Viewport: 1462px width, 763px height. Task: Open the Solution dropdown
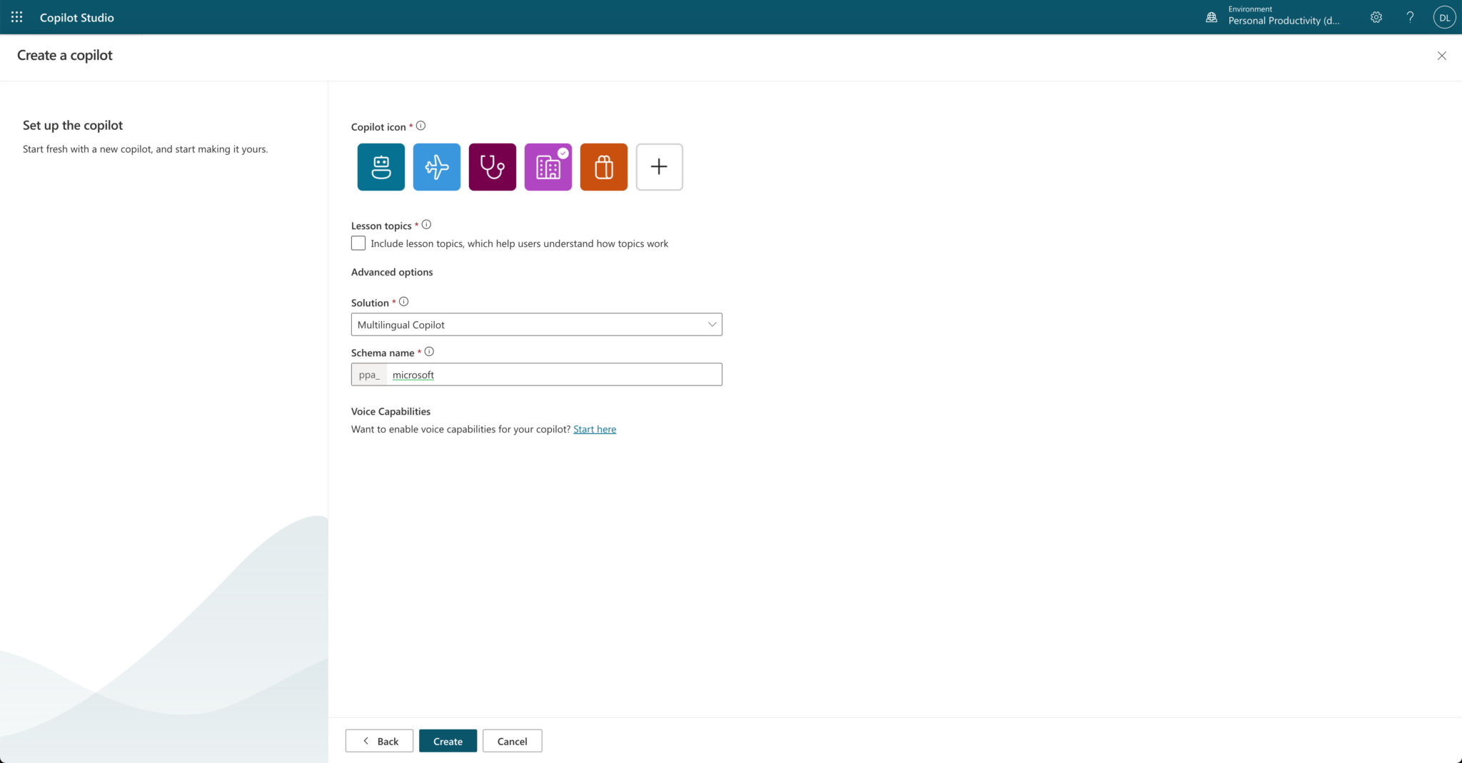tap(712, 324)
